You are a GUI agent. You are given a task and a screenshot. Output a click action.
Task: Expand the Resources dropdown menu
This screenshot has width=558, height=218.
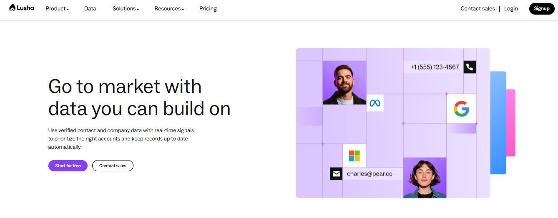169,8
